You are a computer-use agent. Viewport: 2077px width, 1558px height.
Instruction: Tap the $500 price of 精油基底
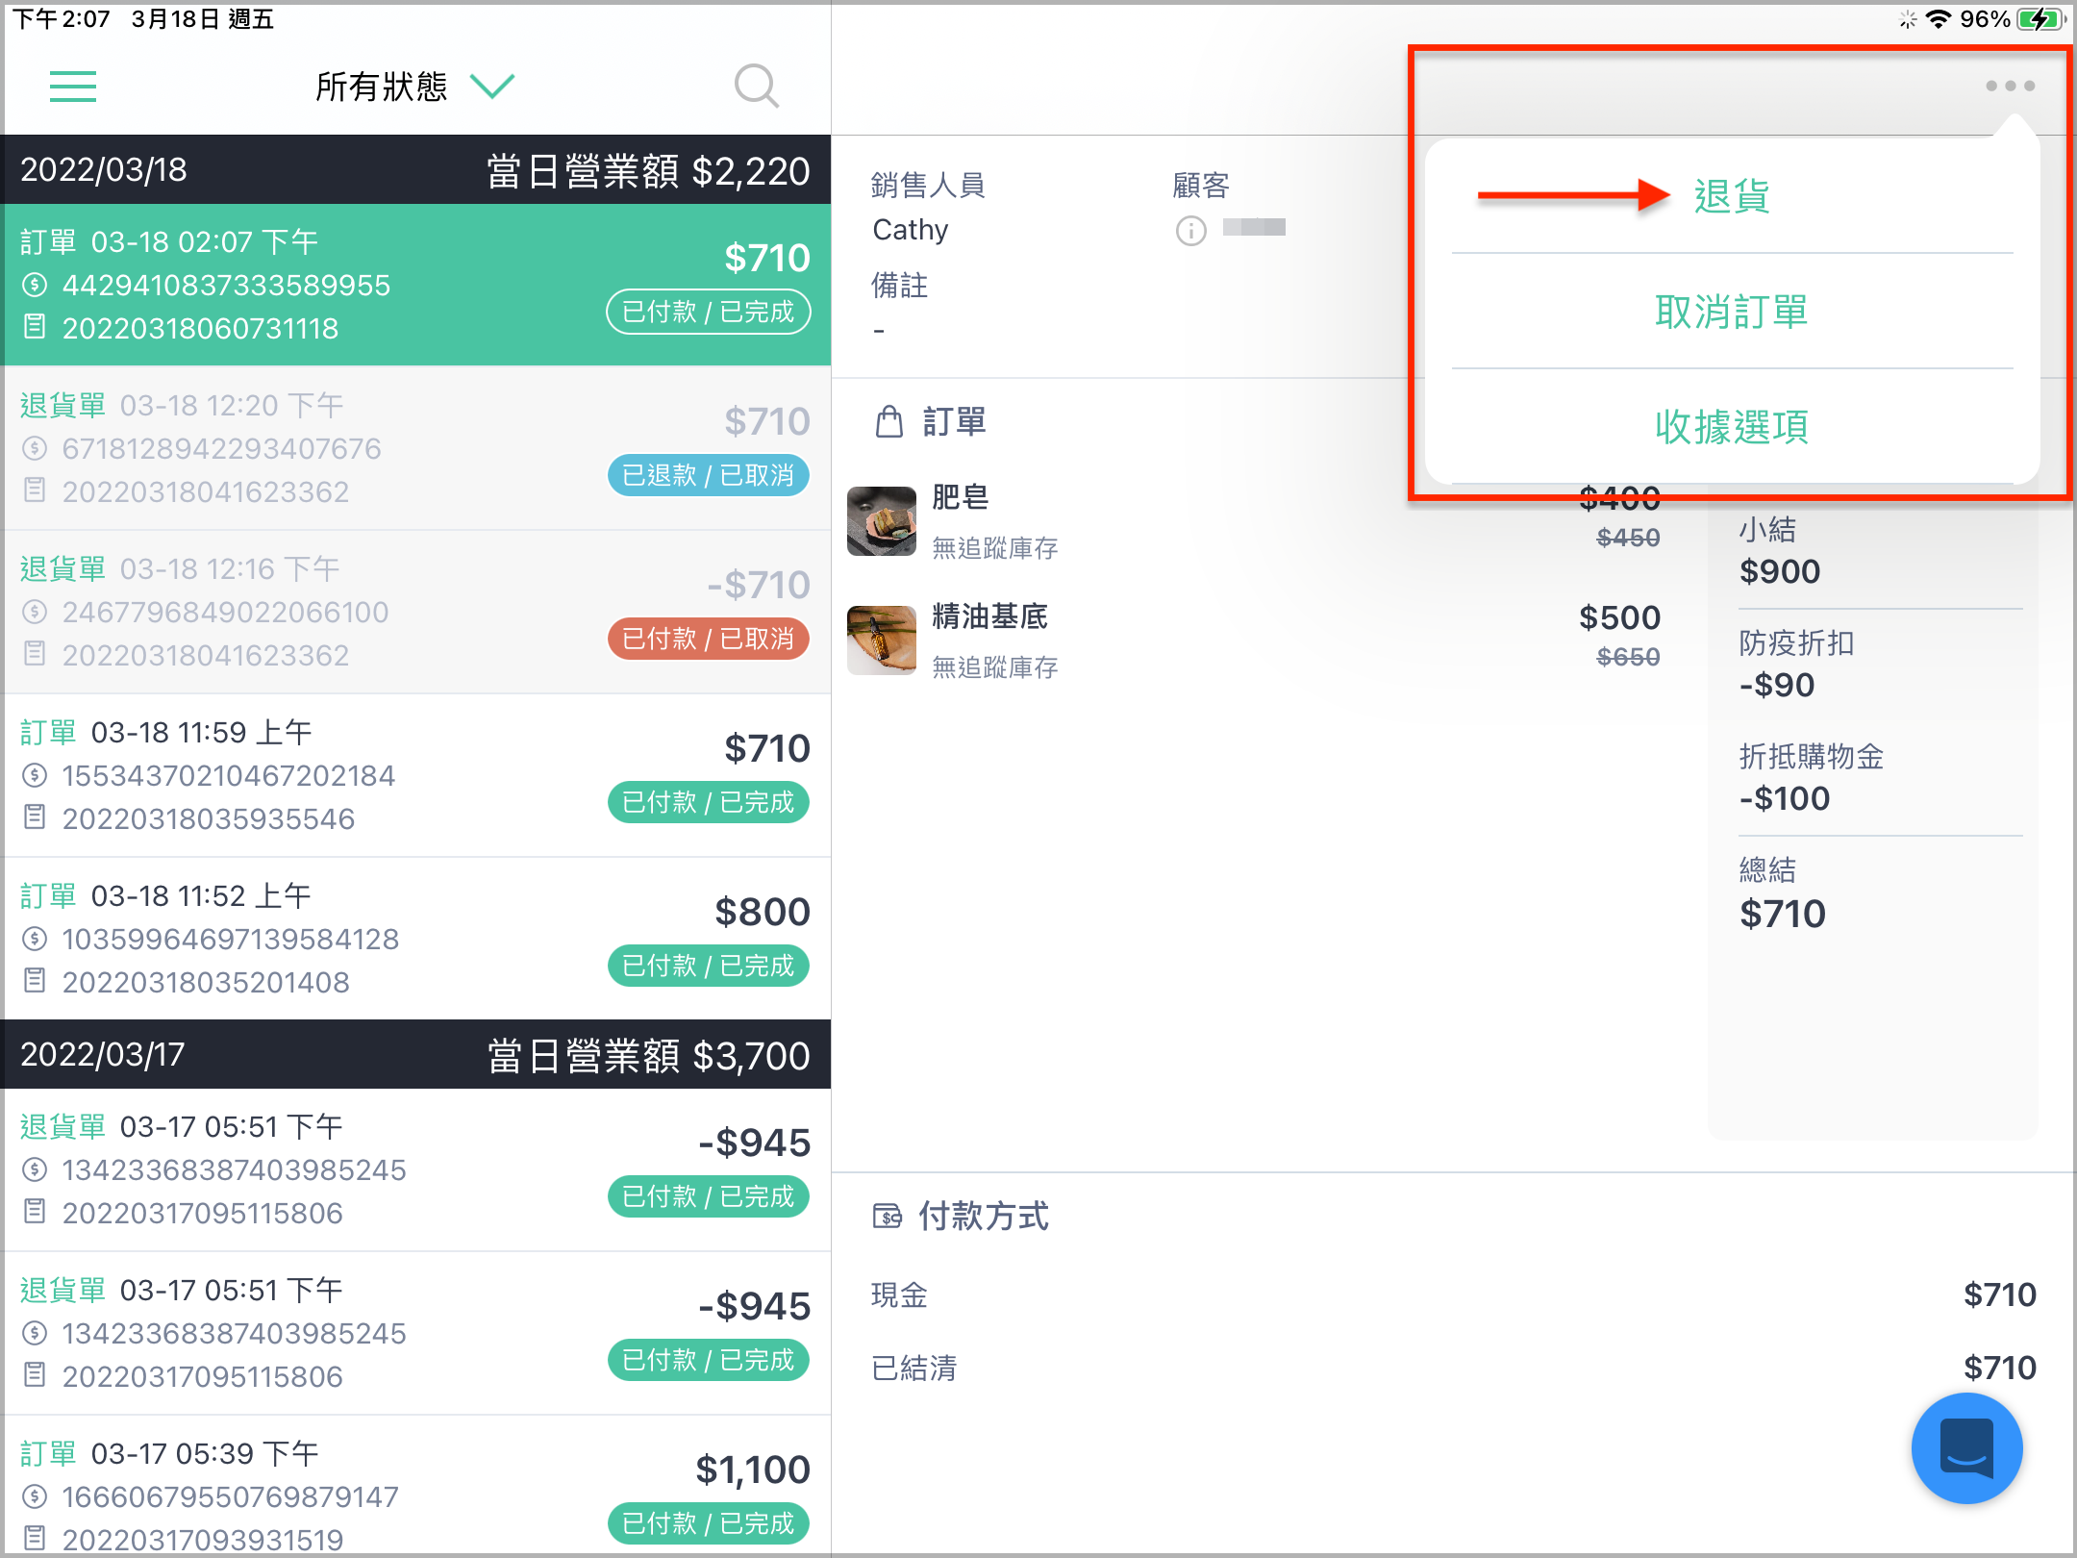pos(1619,617)
